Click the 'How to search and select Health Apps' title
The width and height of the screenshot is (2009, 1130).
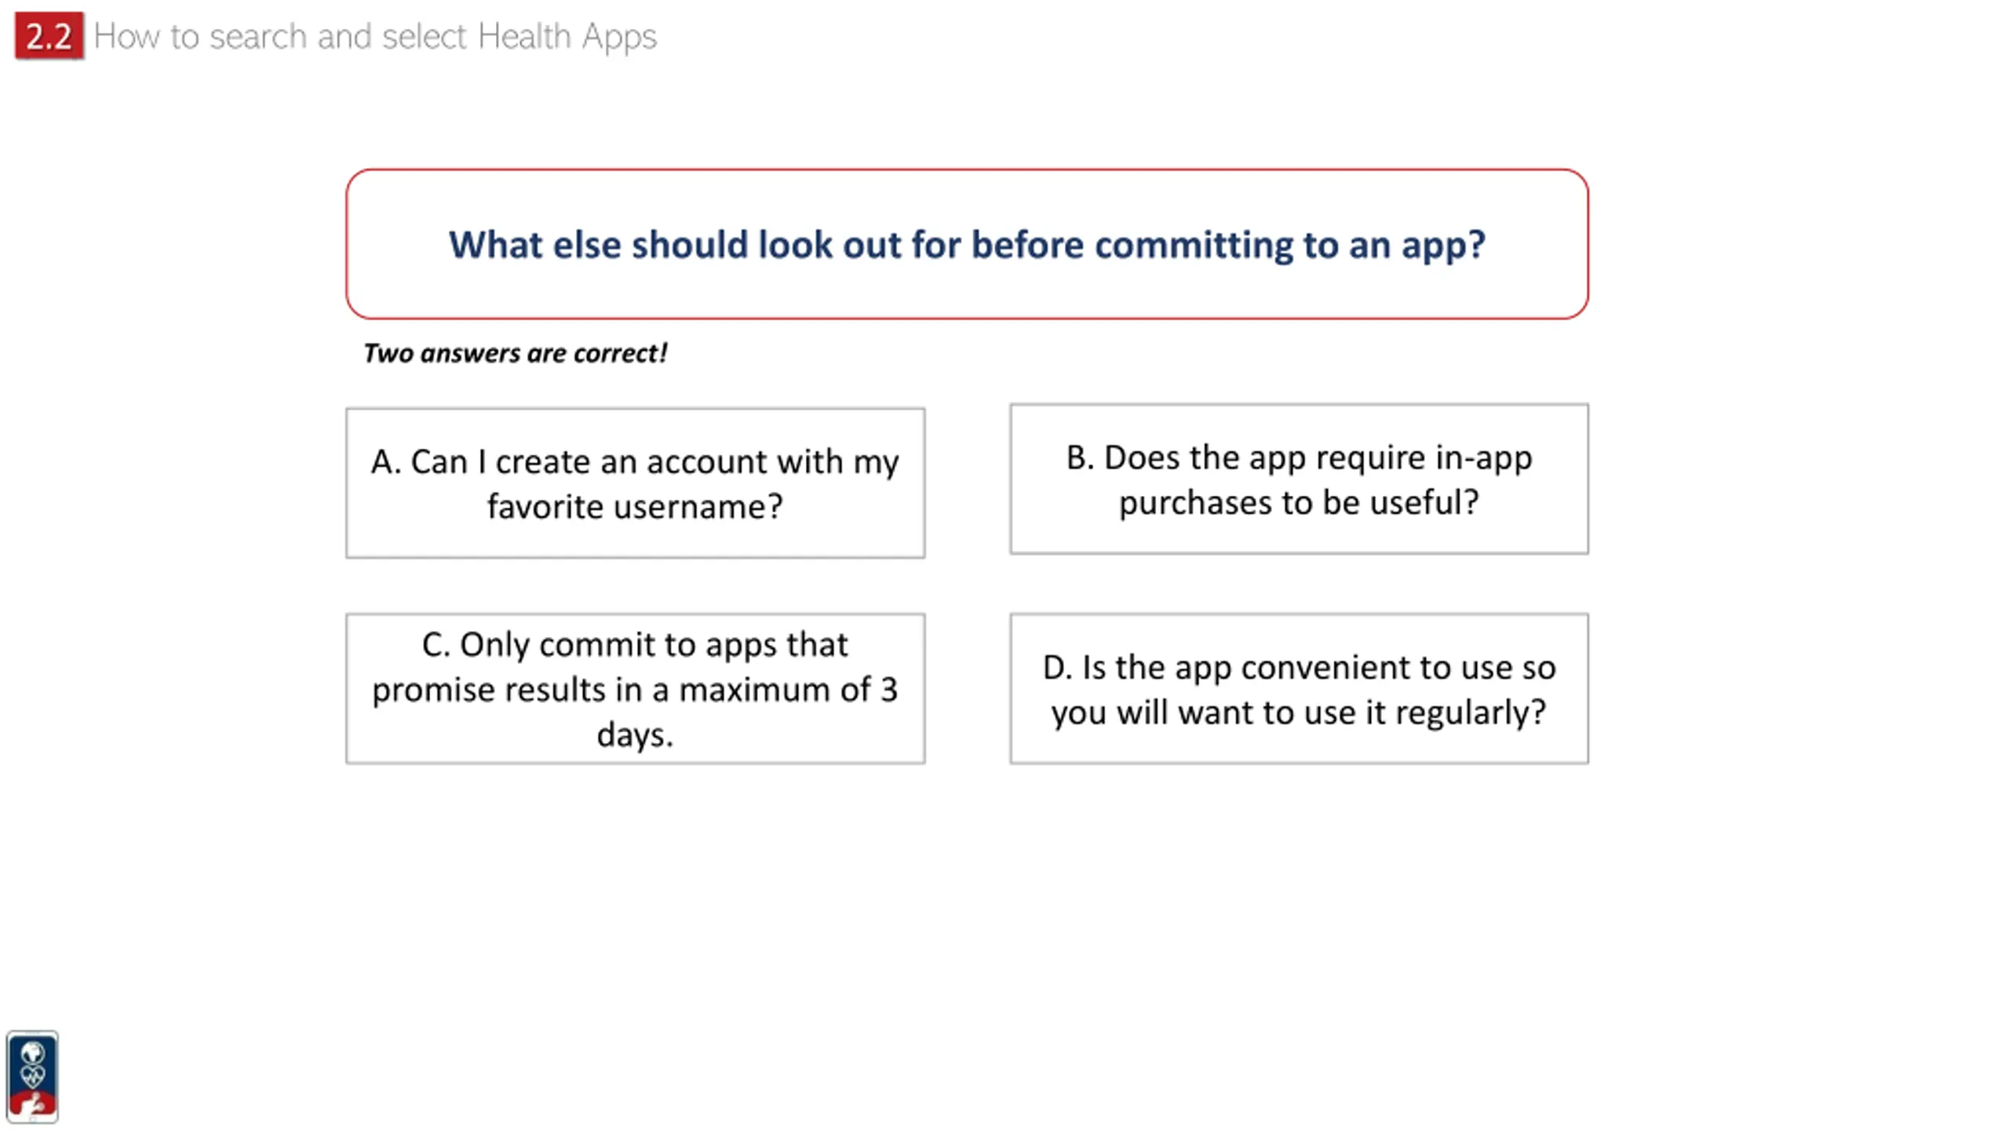coord(375,37)
